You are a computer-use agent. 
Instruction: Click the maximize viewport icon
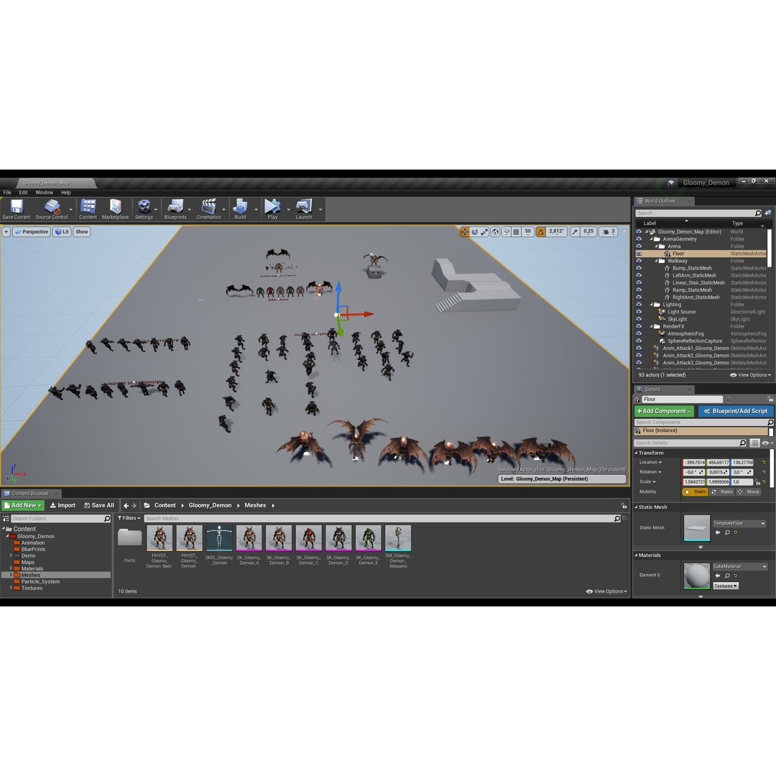click(x=624, y=231)
